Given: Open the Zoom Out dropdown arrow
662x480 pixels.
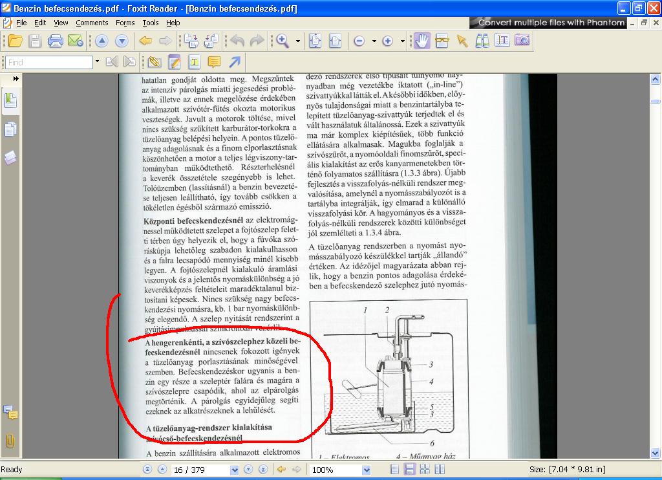Looking at the screenshot, I should tap(374, 41).
